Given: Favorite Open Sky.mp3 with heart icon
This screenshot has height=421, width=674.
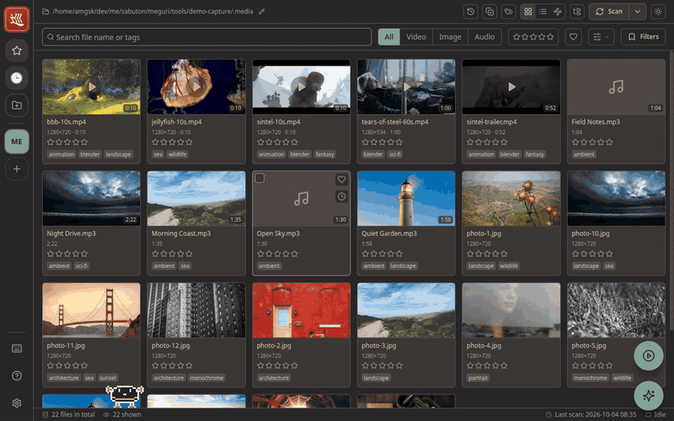Looking at the screenshot, I should coord(341,179).
